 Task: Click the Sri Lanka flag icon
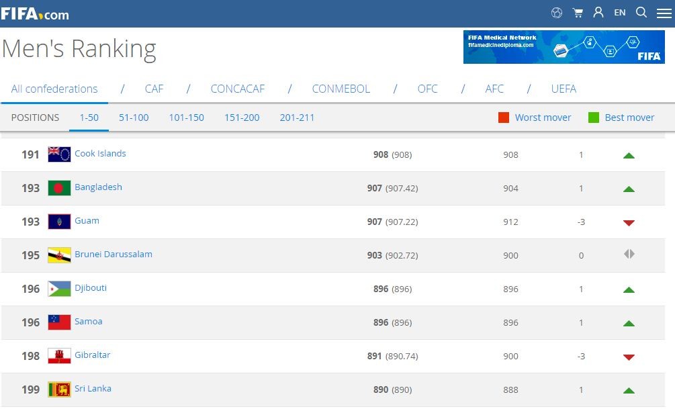pos(59,389)
